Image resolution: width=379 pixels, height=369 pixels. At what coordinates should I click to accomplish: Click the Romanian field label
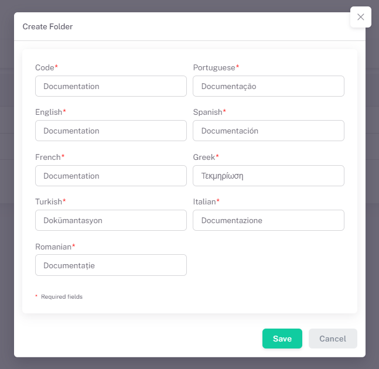[x=53, y=247]
